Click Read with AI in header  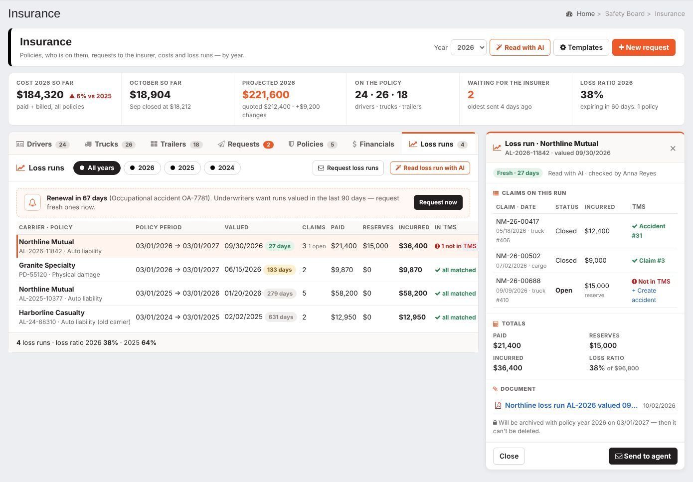[x=520, y=47]
